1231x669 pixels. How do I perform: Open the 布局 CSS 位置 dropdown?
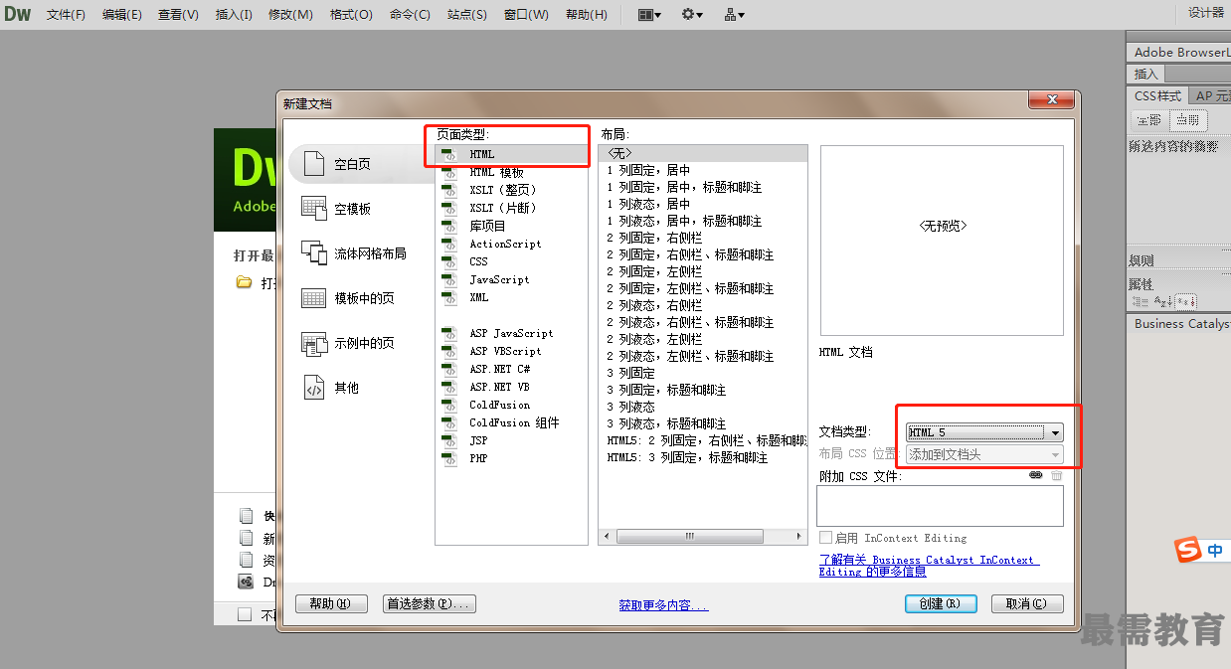[984, 454]
